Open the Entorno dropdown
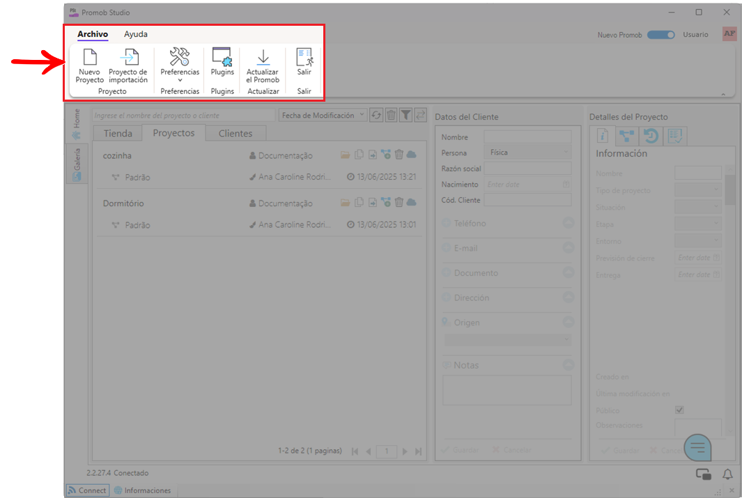 pyautogui.click(x=698, y=241)
